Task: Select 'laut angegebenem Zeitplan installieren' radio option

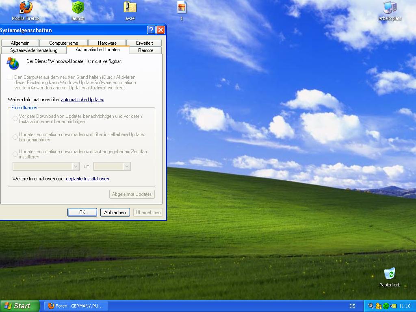Action: pyautogui.click(x=15, y=154)
